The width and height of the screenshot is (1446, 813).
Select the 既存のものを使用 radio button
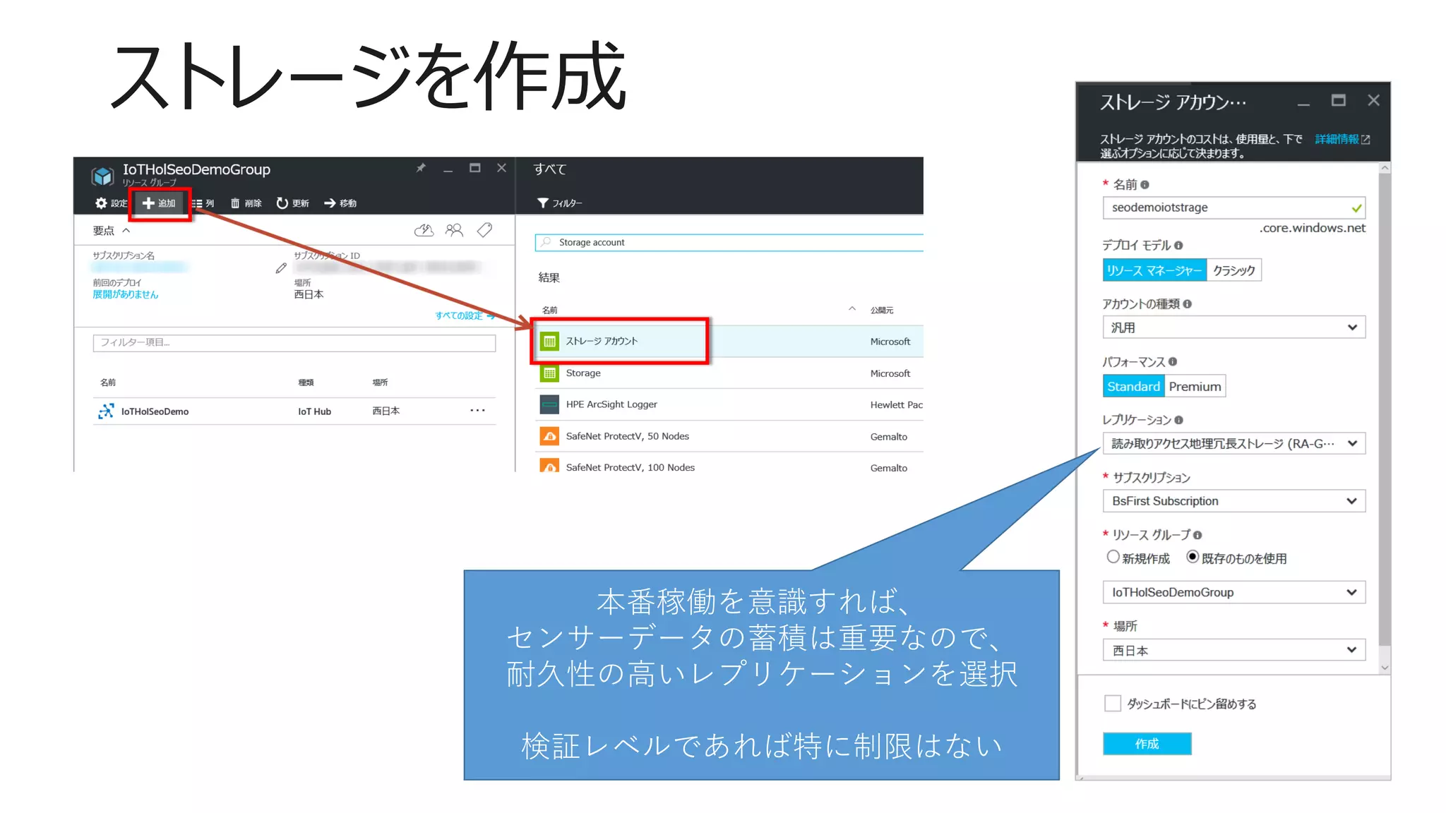pyautogui.click(x=1193, y=557)
